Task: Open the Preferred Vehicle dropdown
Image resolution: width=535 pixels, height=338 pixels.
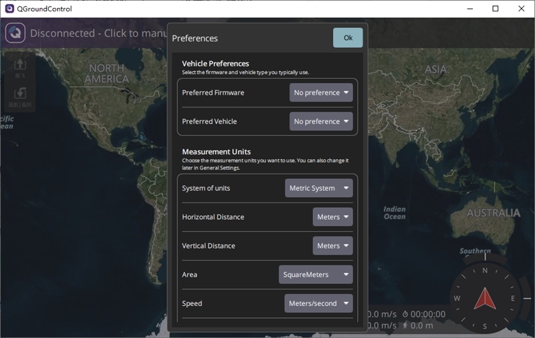Action: [321, 122]
